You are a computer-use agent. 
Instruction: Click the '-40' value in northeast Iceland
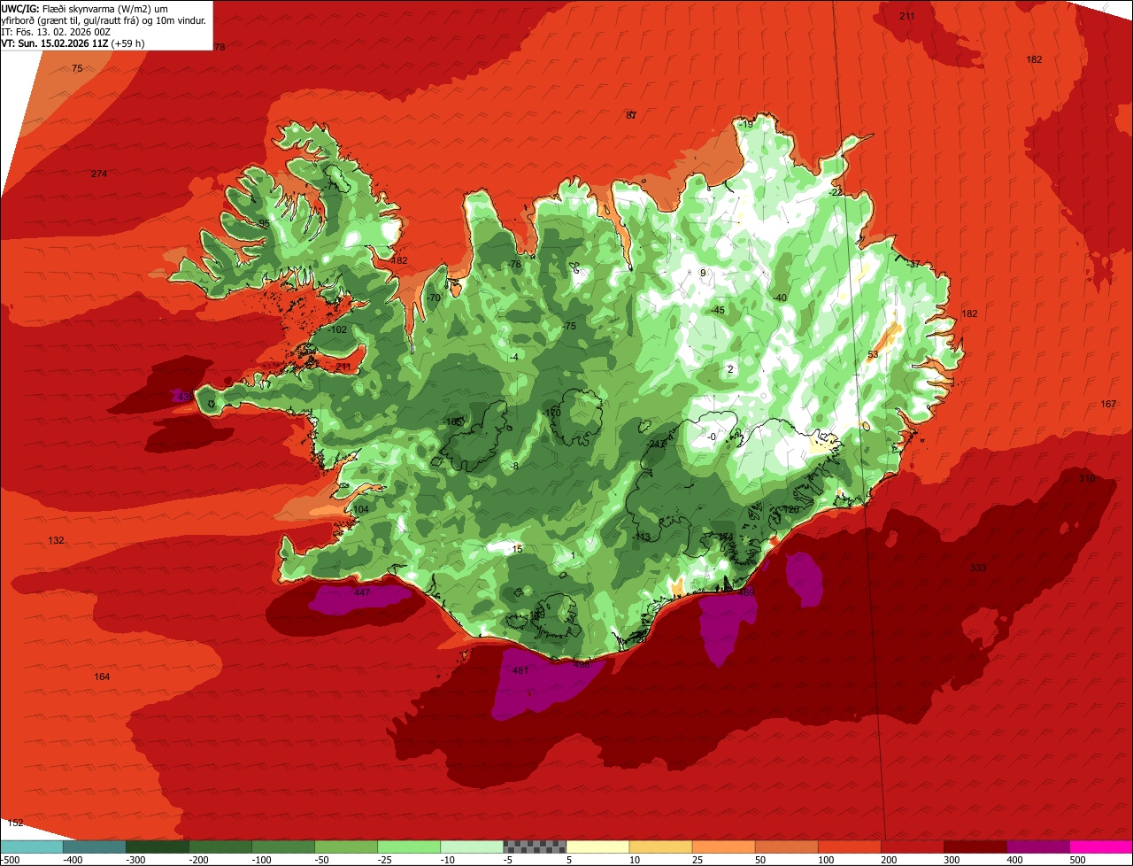tap(780, 298)
